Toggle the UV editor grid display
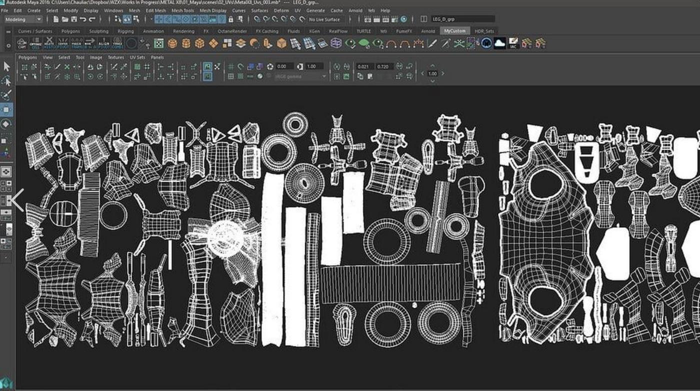 (230, 66)
